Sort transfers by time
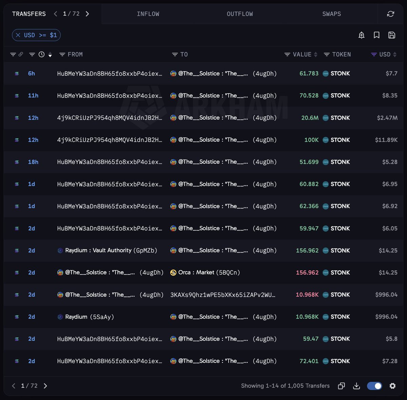 coord(50,55)
